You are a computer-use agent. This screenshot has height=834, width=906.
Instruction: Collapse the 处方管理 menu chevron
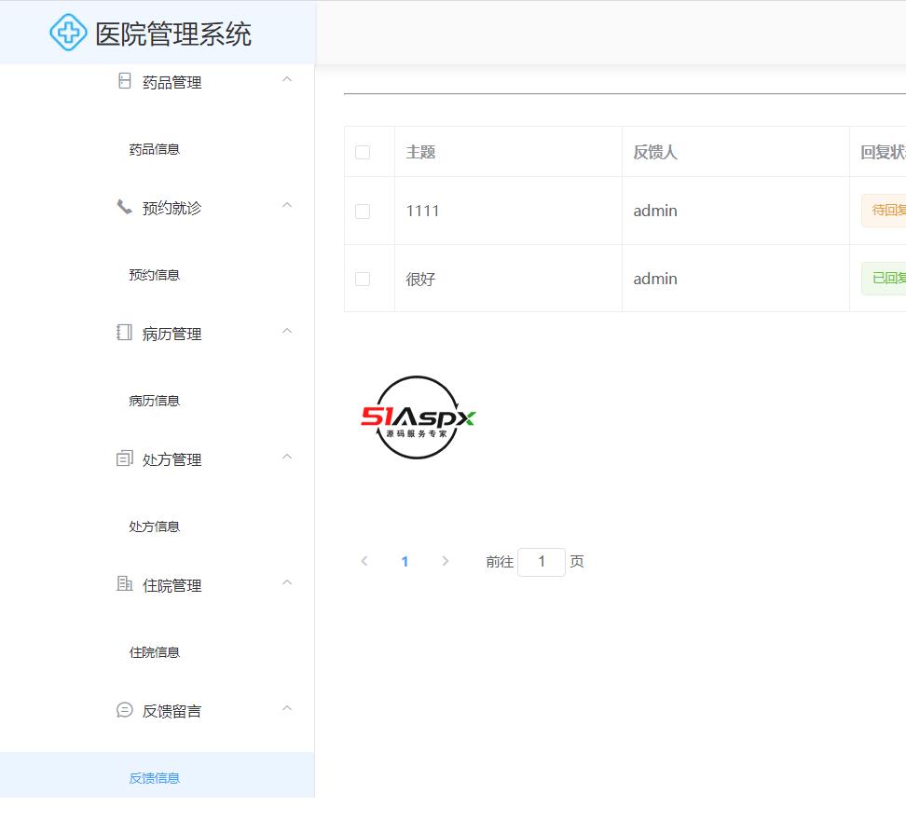tap(286, 457)
